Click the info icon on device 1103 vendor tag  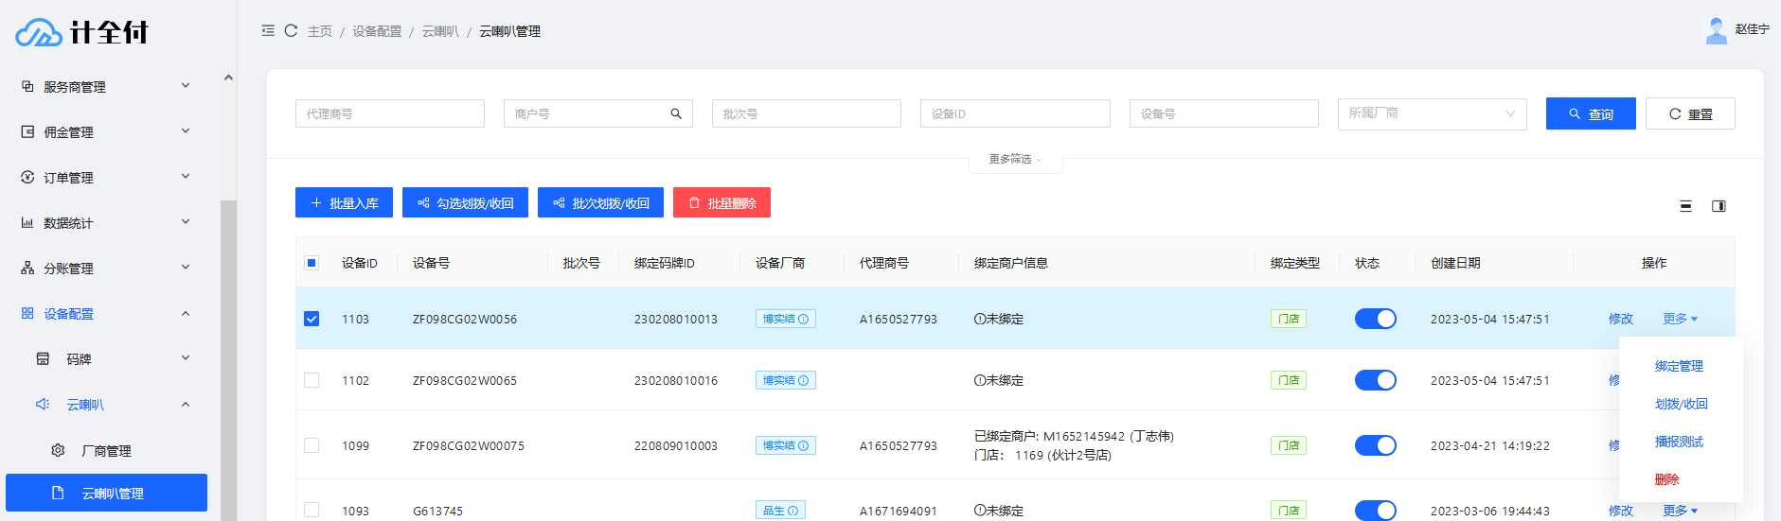(x=803, y=320)
